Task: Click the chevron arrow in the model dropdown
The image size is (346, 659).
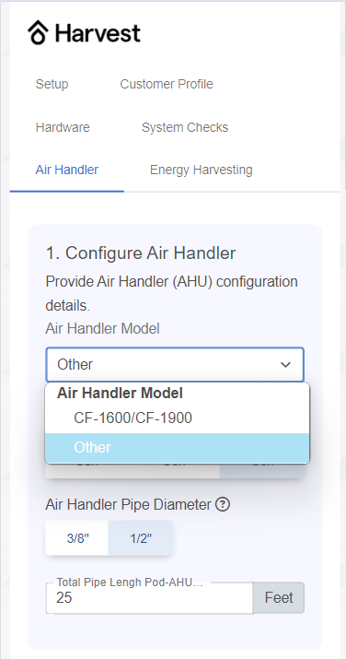Action: [x=285, y=364]
